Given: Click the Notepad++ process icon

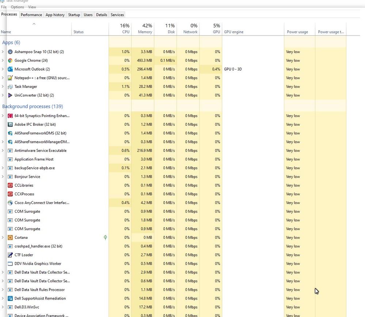Looking at the screenshot, I should pos(10,78).
